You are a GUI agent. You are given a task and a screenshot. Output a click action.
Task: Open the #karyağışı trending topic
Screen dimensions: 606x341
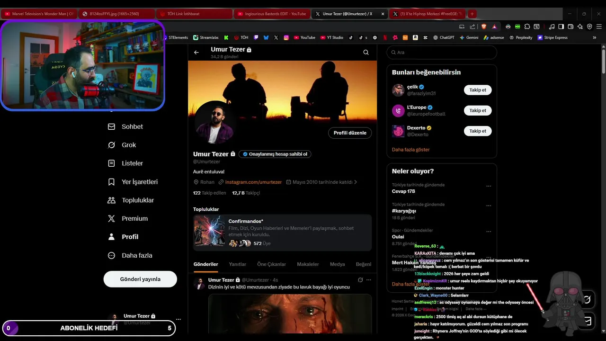[x=404, y=211]
